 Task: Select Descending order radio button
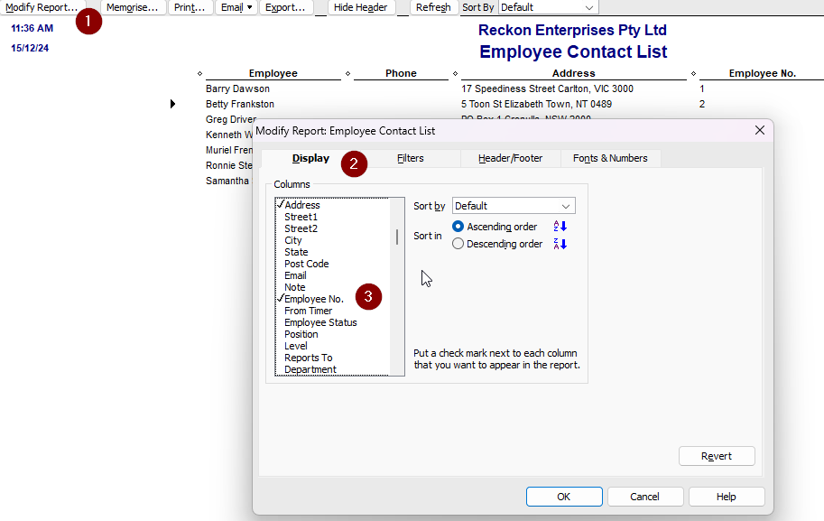tap(458, 244)
